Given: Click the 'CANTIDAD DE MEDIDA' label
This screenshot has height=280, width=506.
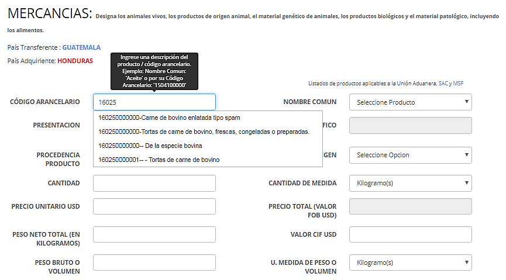Looking at the screenshot, I should pyautogui.click(x=302, y=183).
